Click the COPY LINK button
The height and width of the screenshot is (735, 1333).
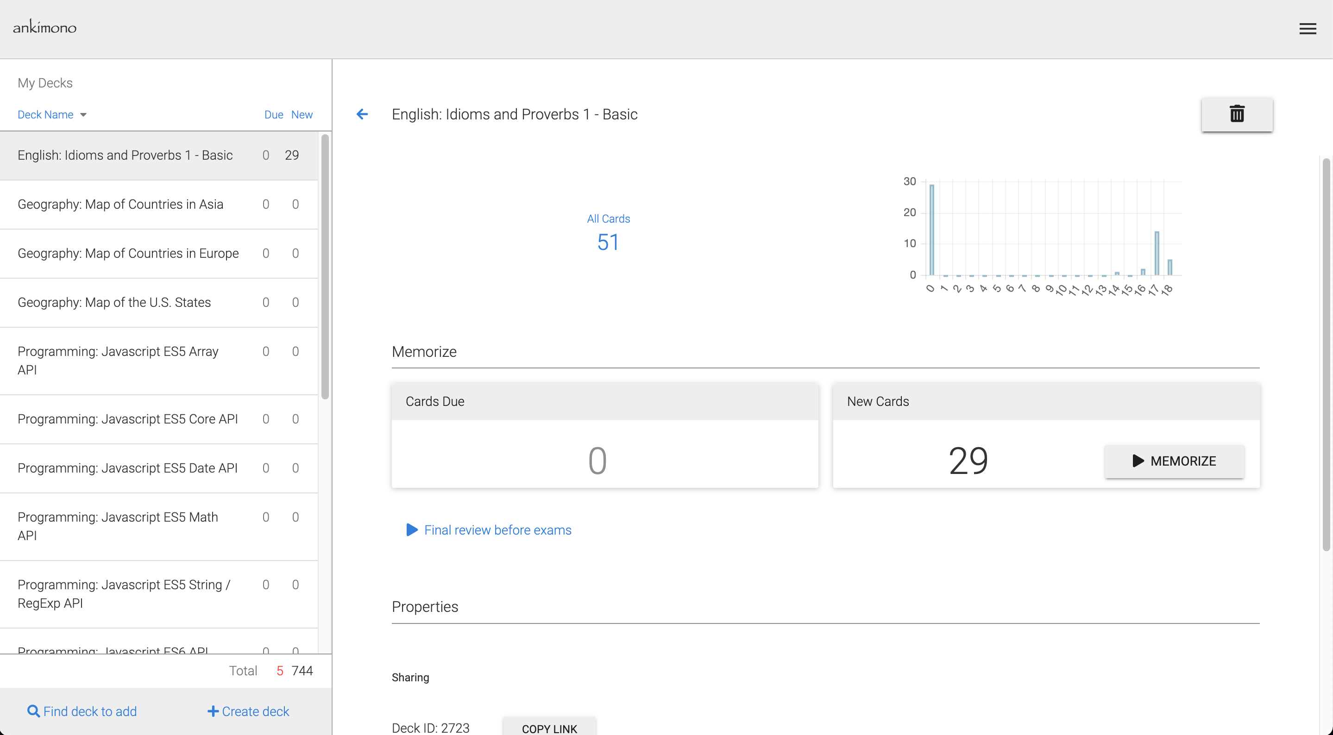pyautogui.click(x=549, y=728)
